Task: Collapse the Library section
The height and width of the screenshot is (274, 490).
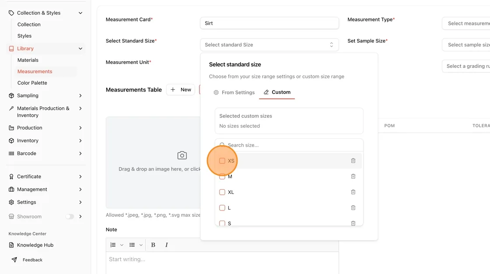Action: click(x=80, y=49)
